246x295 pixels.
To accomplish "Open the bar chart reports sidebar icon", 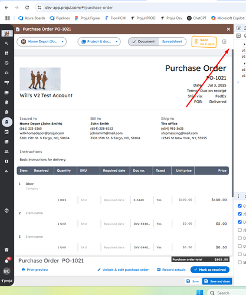I will tap(6, 171).
